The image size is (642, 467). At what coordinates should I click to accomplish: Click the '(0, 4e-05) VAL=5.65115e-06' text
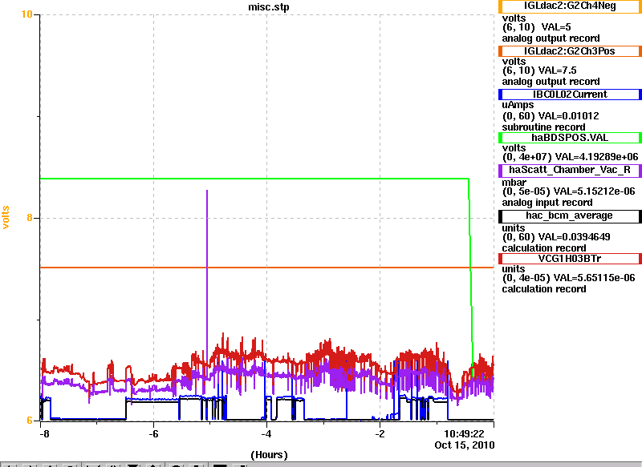pos(568,278)
